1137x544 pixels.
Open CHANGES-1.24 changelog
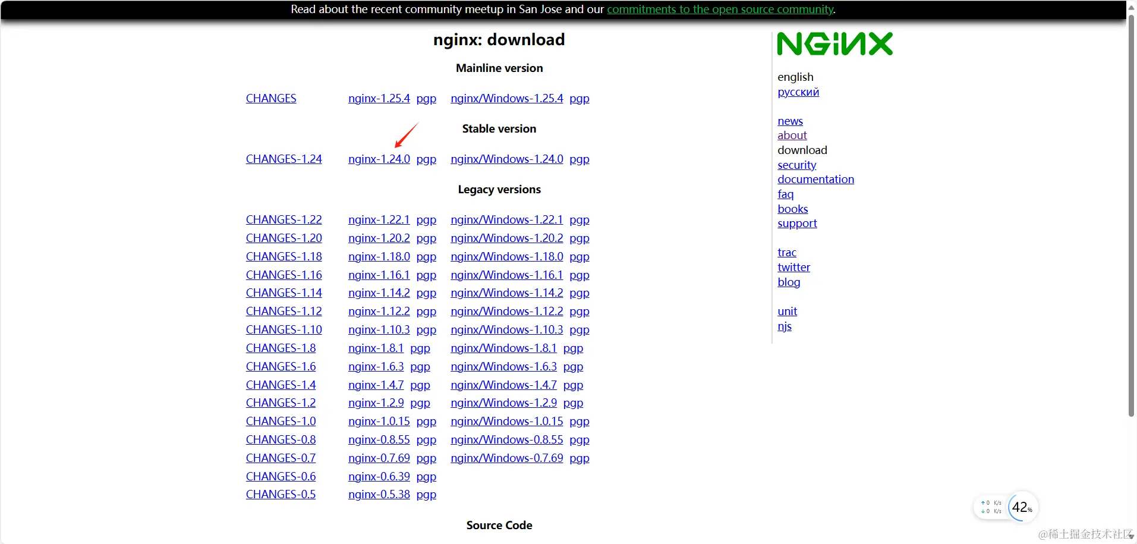coord(284,159)
